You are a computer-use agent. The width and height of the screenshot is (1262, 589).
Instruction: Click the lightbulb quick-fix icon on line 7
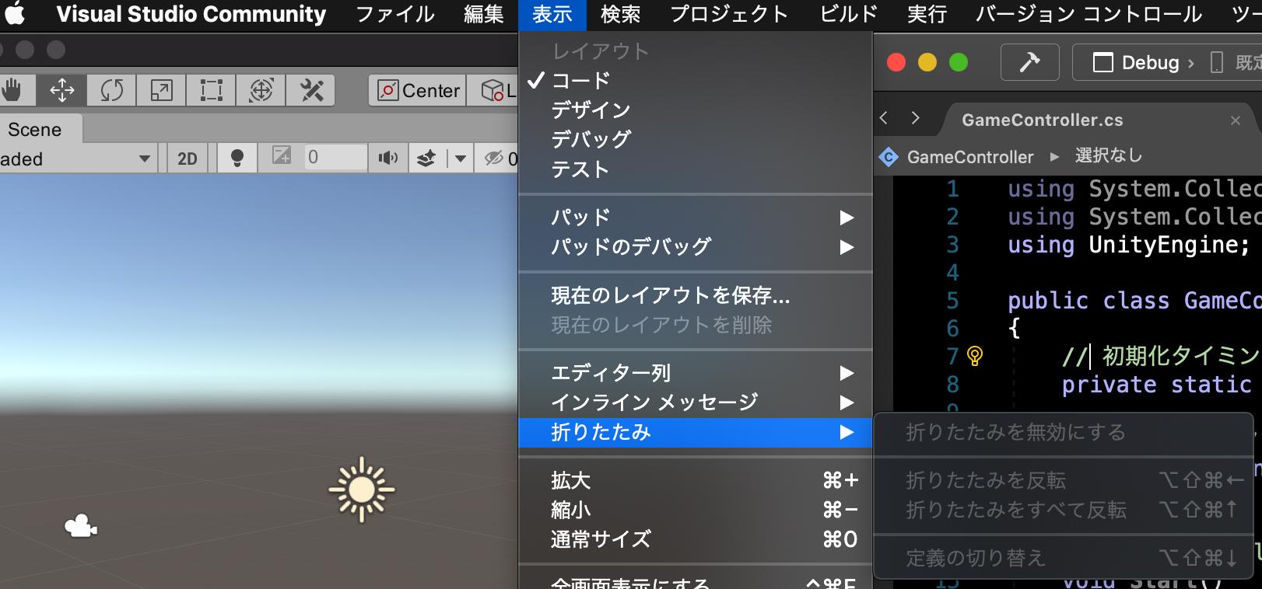click(975, 356)
